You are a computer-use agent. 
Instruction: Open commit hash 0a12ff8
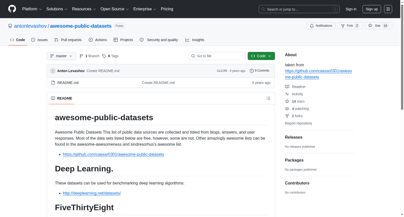coord(222,71)
